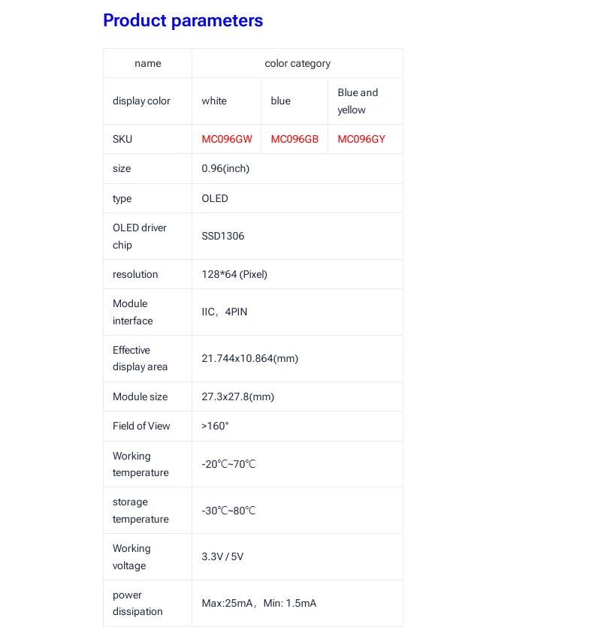Click the SSD1306 driver chip value
Viewport: 601px width, 627px height.
223,237
